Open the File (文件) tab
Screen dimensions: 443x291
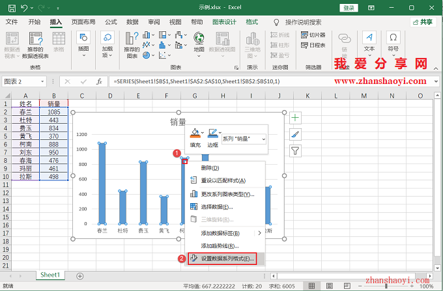point(12,22)
